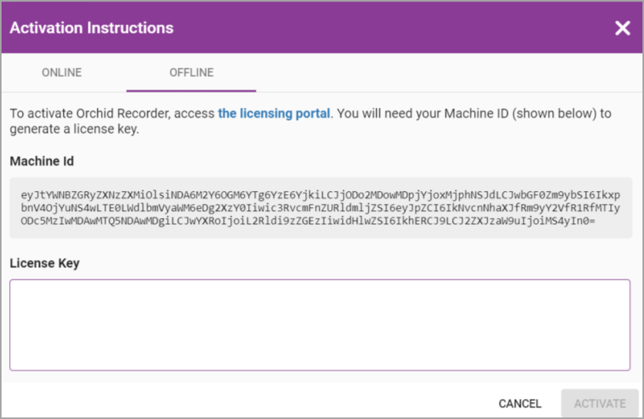Click the ACTIVATE button
Image resolution: width=644 pixels, height=419 pixels.
pyautogui.click(x=600, y=404)
